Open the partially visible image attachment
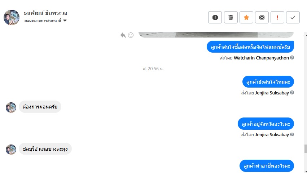Screen dimensions: 307x173 tap(216, 35)
